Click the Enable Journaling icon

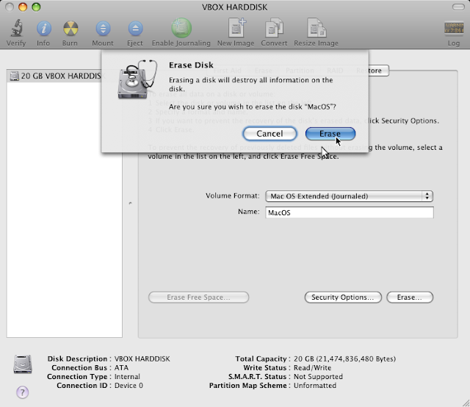pos(181,28)
